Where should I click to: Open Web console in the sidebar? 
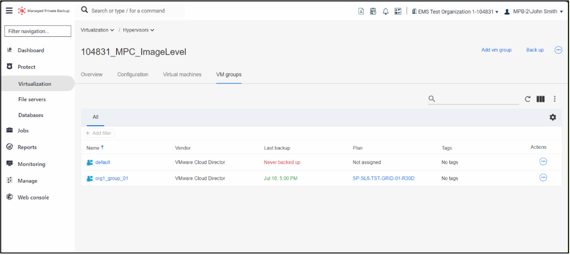33,198
